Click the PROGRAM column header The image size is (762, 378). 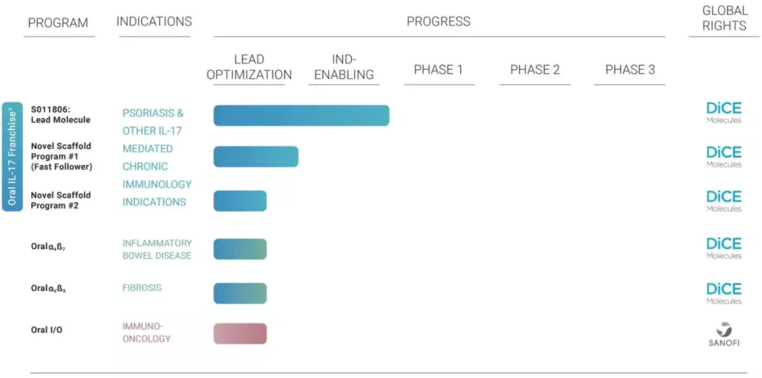click(59, 23)
